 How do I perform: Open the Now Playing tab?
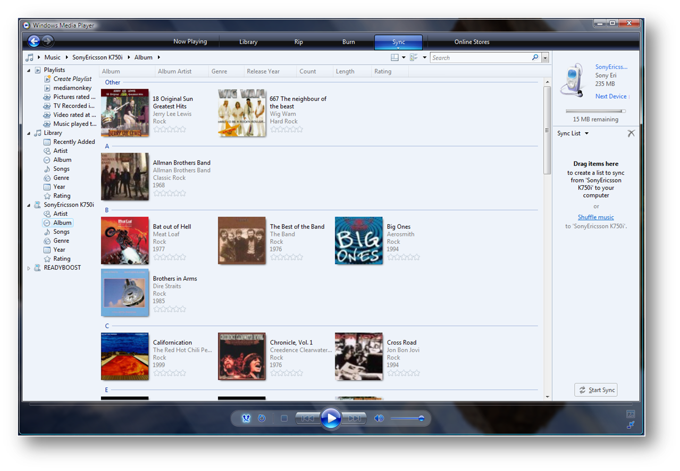[190, 41]
